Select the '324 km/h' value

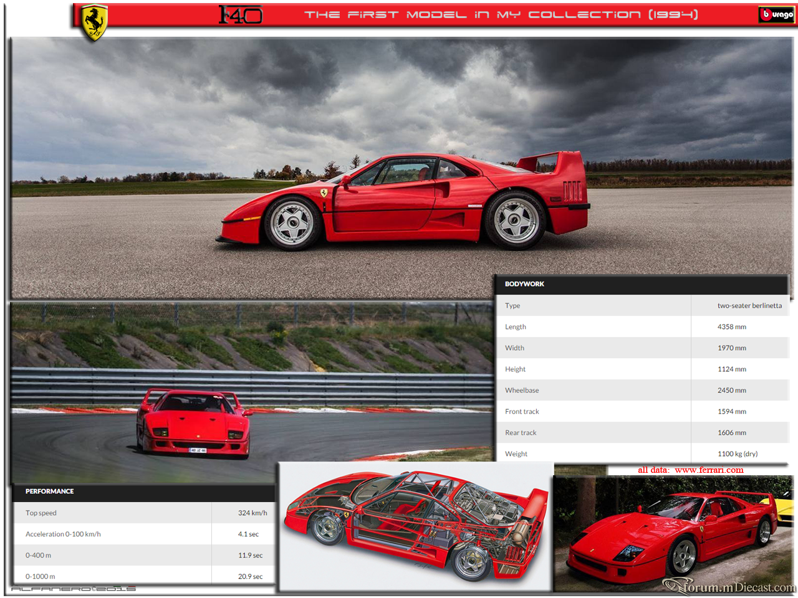[252, 513]
